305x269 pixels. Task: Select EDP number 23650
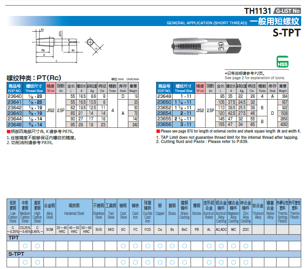[x=164, y=102]
